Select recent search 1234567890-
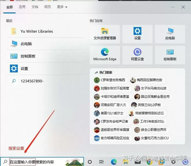This screenshot has height=166, width=191. click(x=45, y=81)
